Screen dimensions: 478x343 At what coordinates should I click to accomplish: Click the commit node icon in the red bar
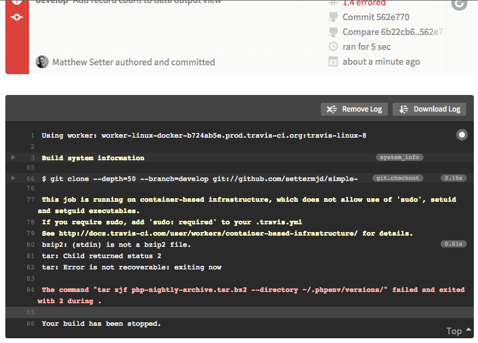[17, 17]
